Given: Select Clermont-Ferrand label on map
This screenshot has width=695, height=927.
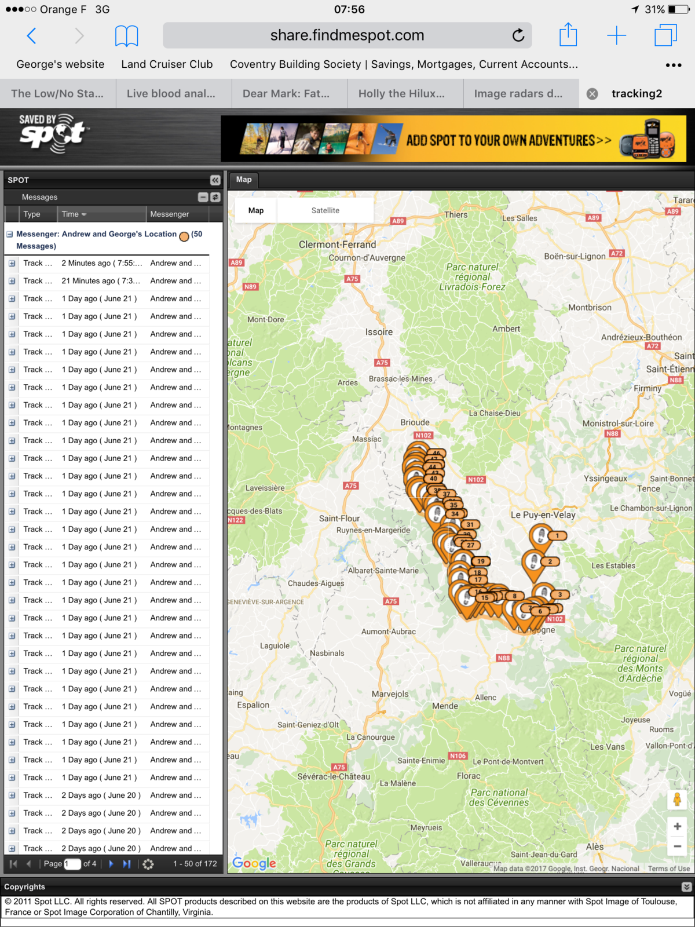Looking at the screenshot, I should tap(337, 244).
